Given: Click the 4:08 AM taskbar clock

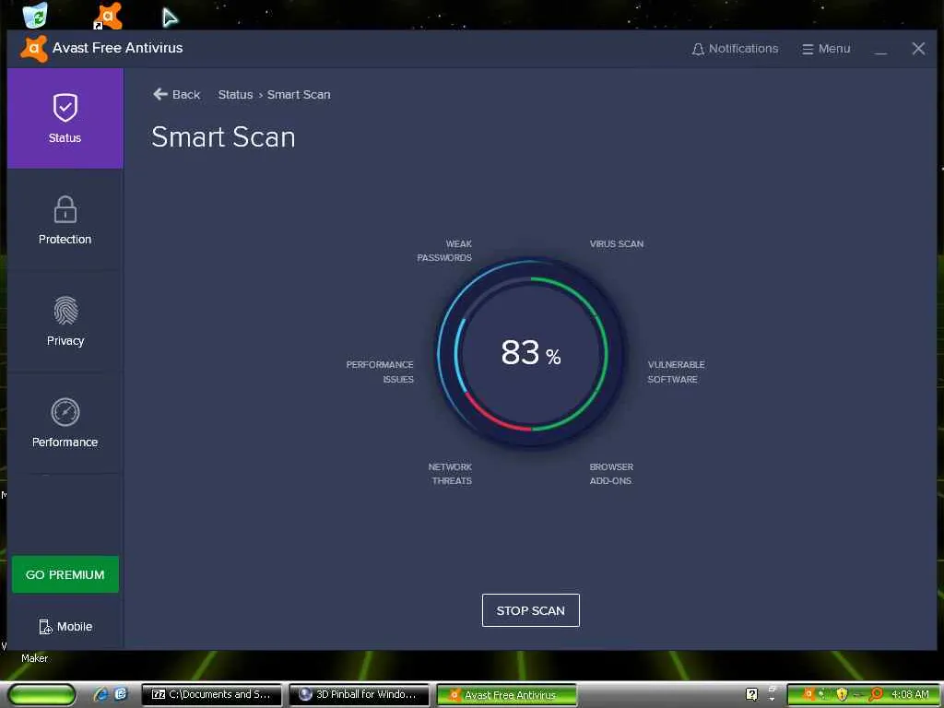Looking at the screenshot, I should tap(910, 695).
